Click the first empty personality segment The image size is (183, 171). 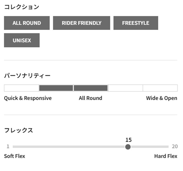pos(21,88)
